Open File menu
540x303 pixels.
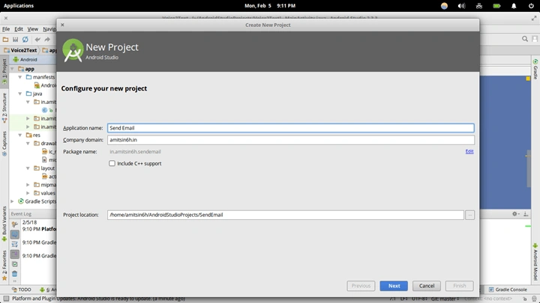point(6,29)
